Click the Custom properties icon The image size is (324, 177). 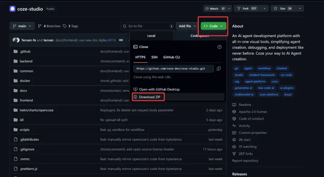(234, 133)
